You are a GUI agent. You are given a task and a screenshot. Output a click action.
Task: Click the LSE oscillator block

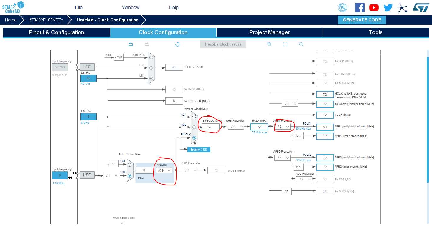87,67
